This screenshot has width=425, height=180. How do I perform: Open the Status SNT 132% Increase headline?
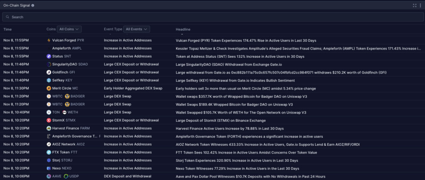240,57
